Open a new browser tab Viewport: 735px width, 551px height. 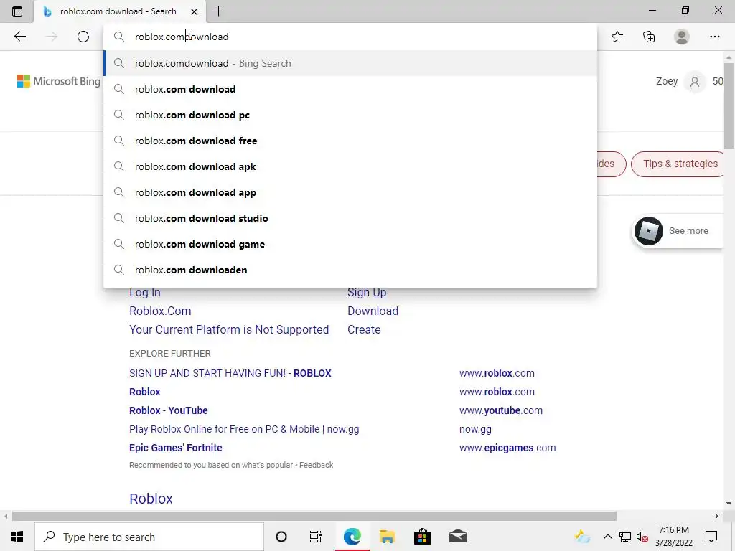[218, 11]
